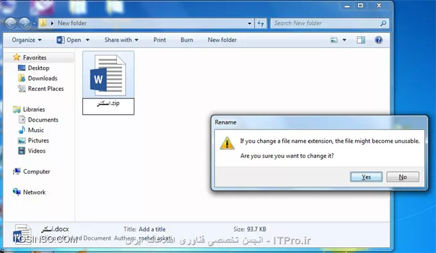Create a New folder from the toolbar
The image size is (436, 253).
pos(222,40)
